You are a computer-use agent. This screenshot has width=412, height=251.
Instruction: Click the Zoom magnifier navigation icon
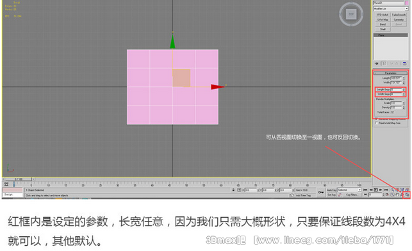click(392, 190)
